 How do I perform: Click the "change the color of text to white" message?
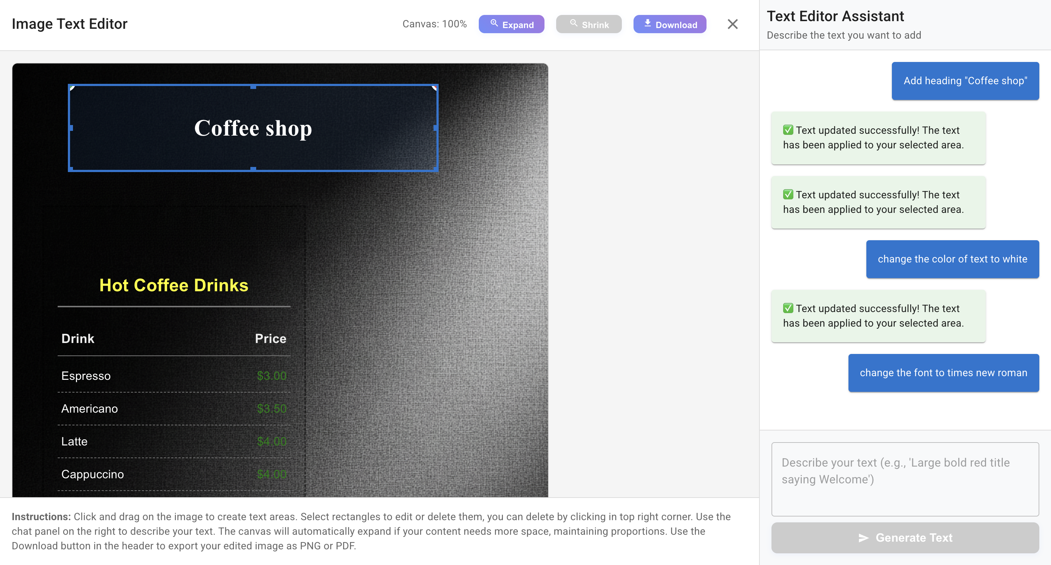[x=952, y=259]
